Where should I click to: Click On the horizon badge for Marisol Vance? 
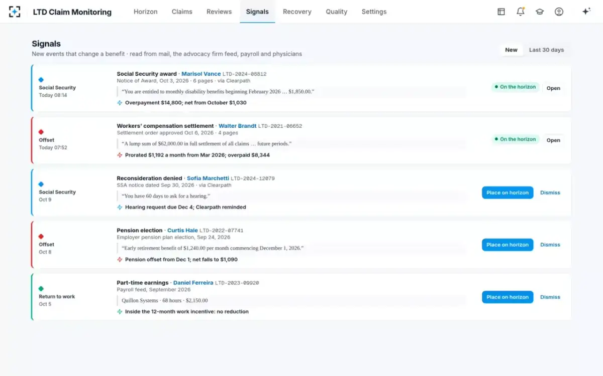pos(515,87)
